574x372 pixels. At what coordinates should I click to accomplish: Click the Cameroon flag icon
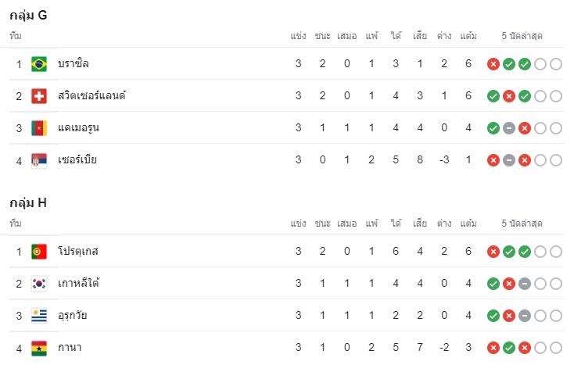pos(39,128)
